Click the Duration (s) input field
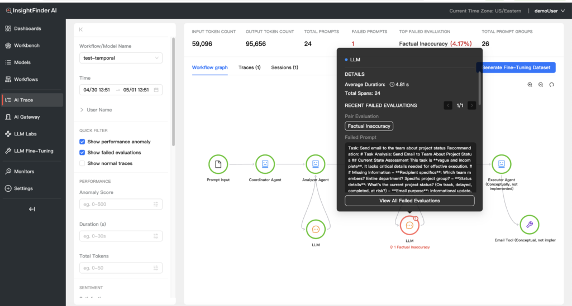Viewport: 572px width, 306px height. pos(121,236)
